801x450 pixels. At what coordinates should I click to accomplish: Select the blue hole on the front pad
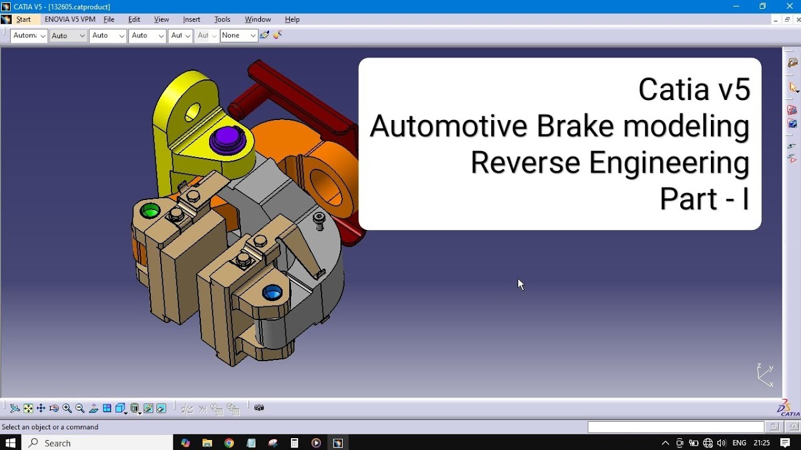coord(272,292)
